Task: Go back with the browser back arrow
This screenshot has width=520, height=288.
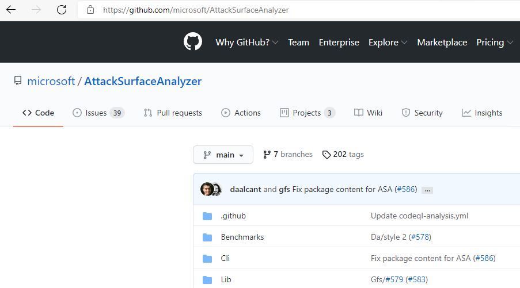Action: click(11, 10)
